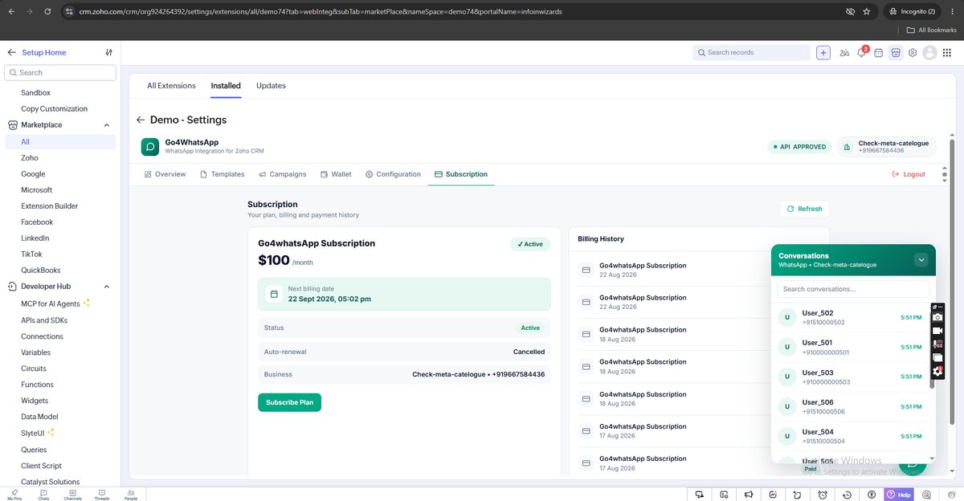Viewport: 964px width, 501px height.
Task: Open the Configuration tab
Action: 393,174
